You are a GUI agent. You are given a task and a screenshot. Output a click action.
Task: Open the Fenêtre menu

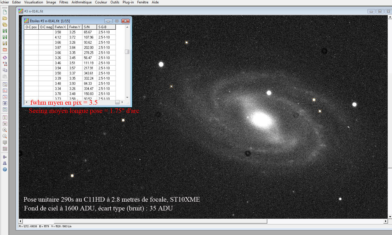(143, 2)
